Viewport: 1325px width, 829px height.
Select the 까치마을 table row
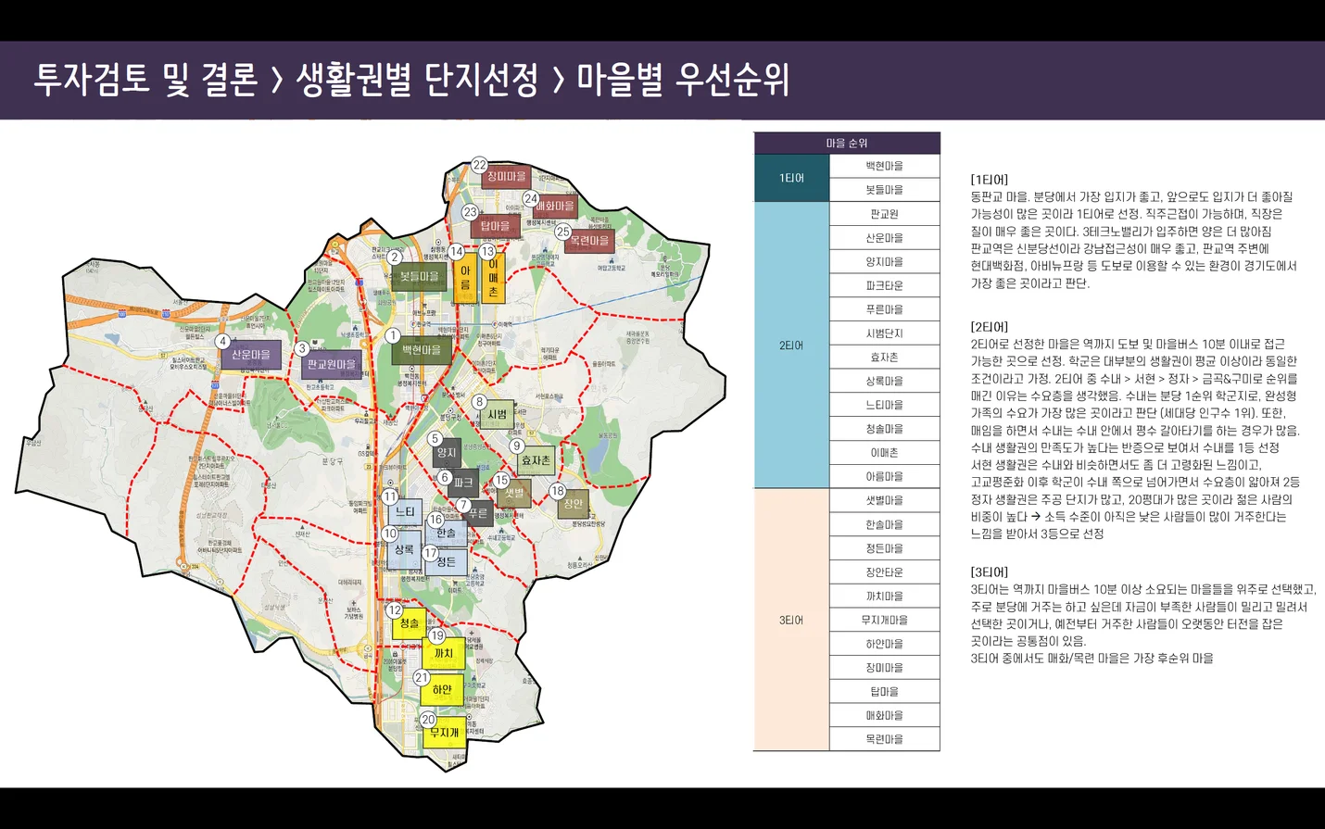pos(885,597)
